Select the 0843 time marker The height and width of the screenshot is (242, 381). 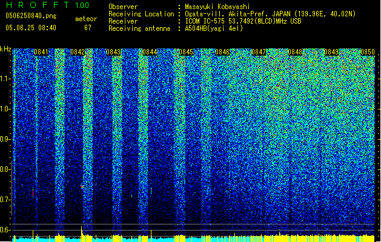(113, 53)
